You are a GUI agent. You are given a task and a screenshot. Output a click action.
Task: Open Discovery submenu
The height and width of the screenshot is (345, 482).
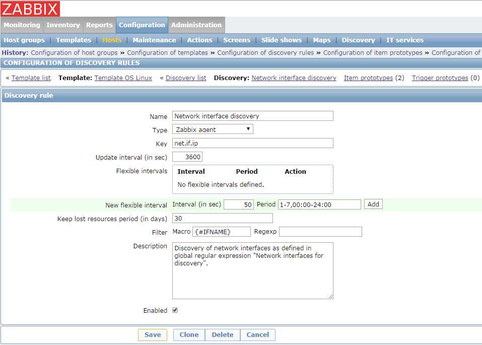pos(358,40)
